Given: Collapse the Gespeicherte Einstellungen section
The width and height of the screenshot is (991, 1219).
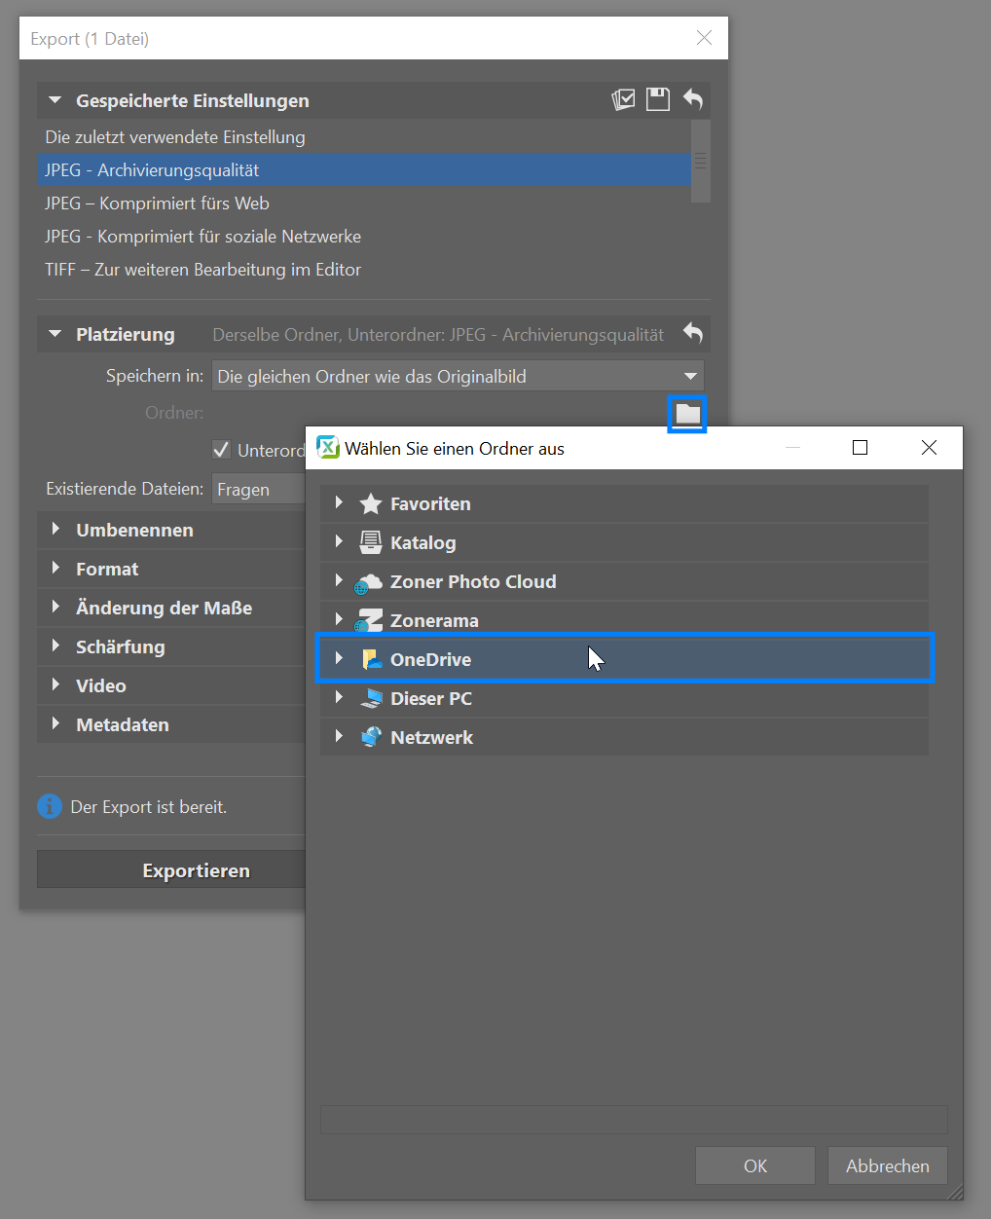Looking at the screenshot, I should (55, 100).
